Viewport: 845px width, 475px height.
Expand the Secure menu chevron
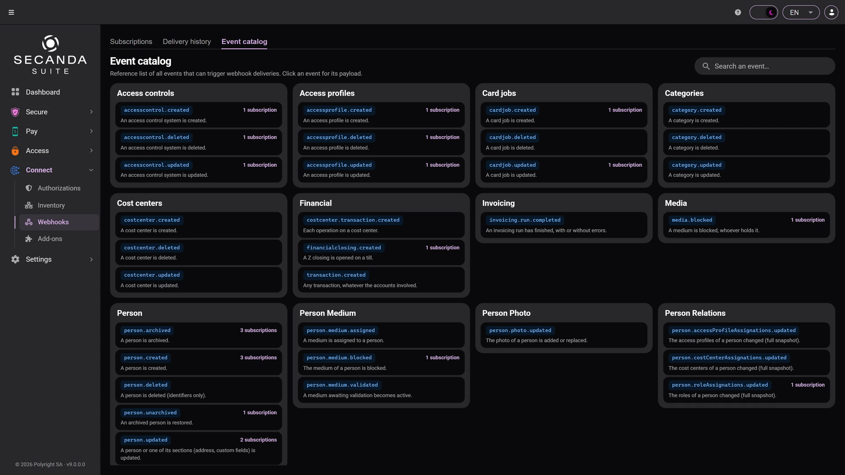click(91, 112)
